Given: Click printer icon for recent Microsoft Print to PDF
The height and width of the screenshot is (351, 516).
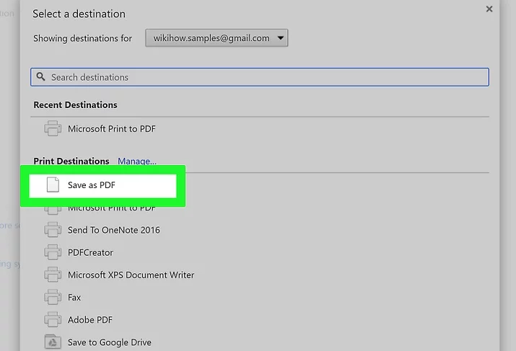Looking at the screenshot, I should (53, 128).
